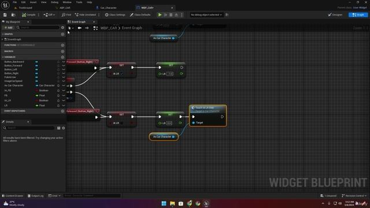
Task: Click the IA_FB variable Boolean type color pill
Action: click(x=37, y=91)
